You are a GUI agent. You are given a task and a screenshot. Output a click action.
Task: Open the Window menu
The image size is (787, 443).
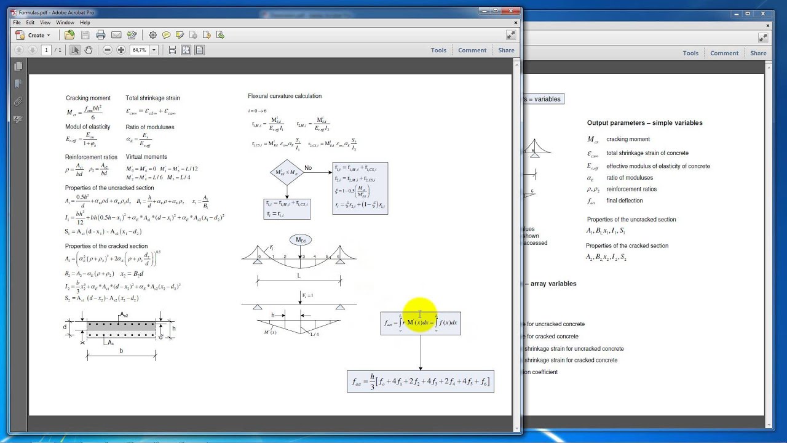click(x=65, y=22)
